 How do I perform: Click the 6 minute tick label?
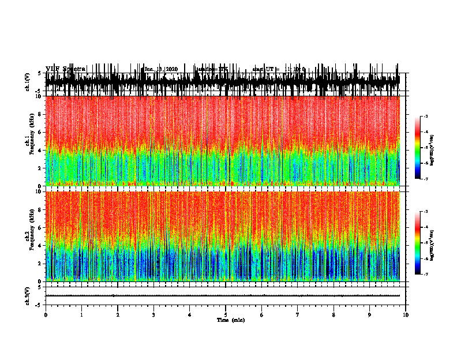[x=262, y=315]
